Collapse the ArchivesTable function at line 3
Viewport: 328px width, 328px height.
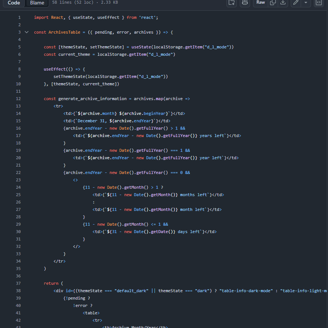27,32
